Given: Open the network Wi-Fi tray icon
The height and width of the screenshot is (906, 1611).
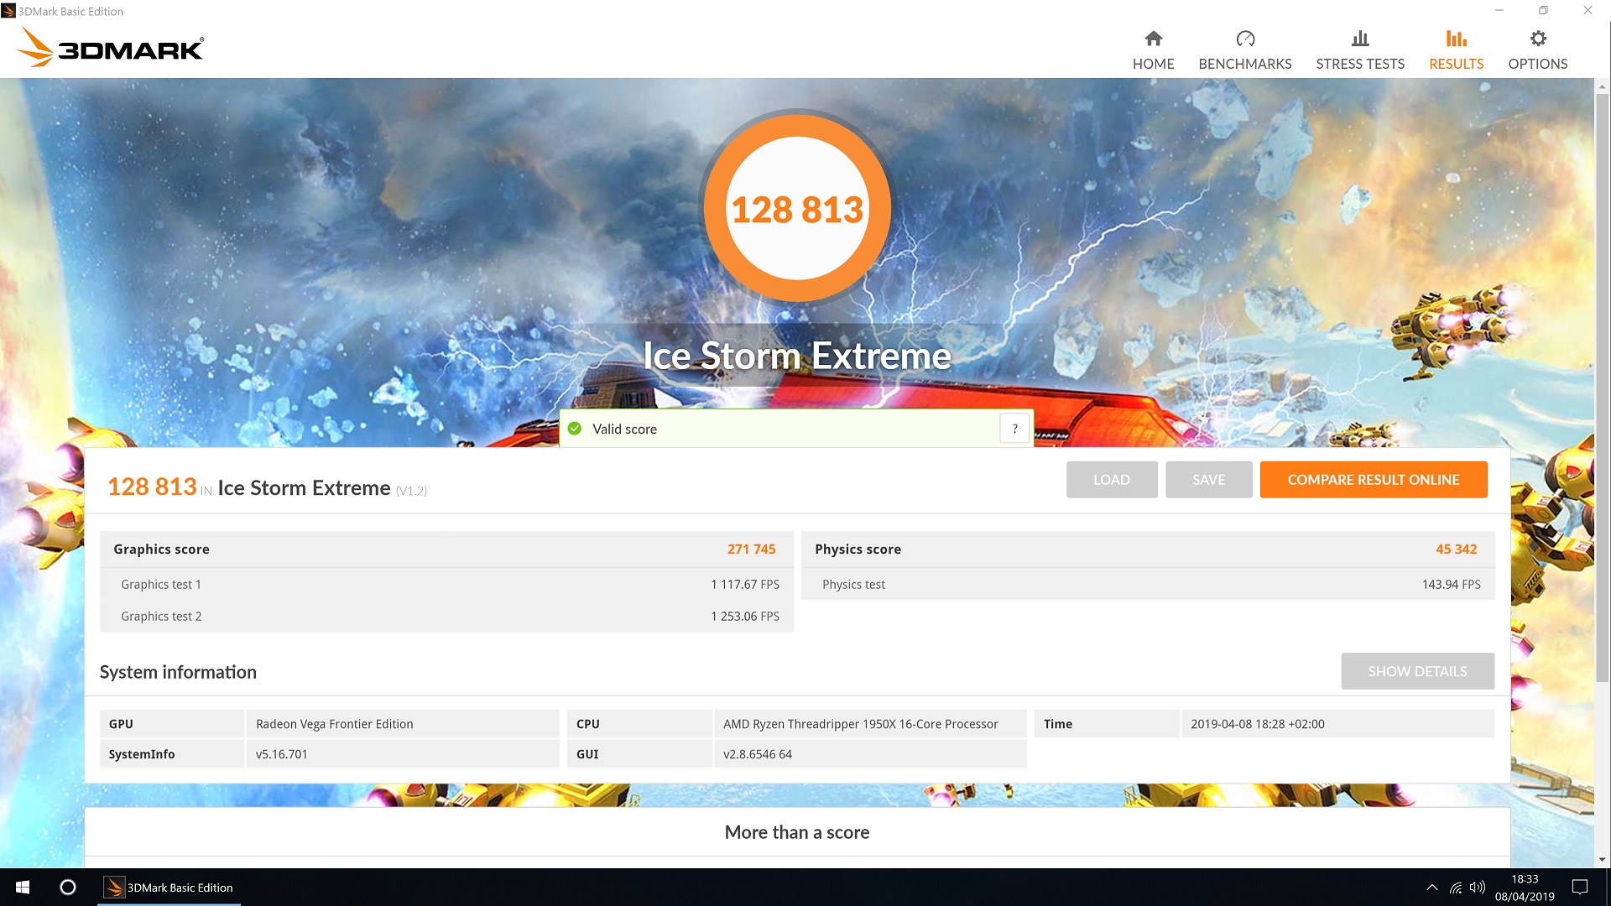Looking at the screenshot, I should (x=1455, y=887).
